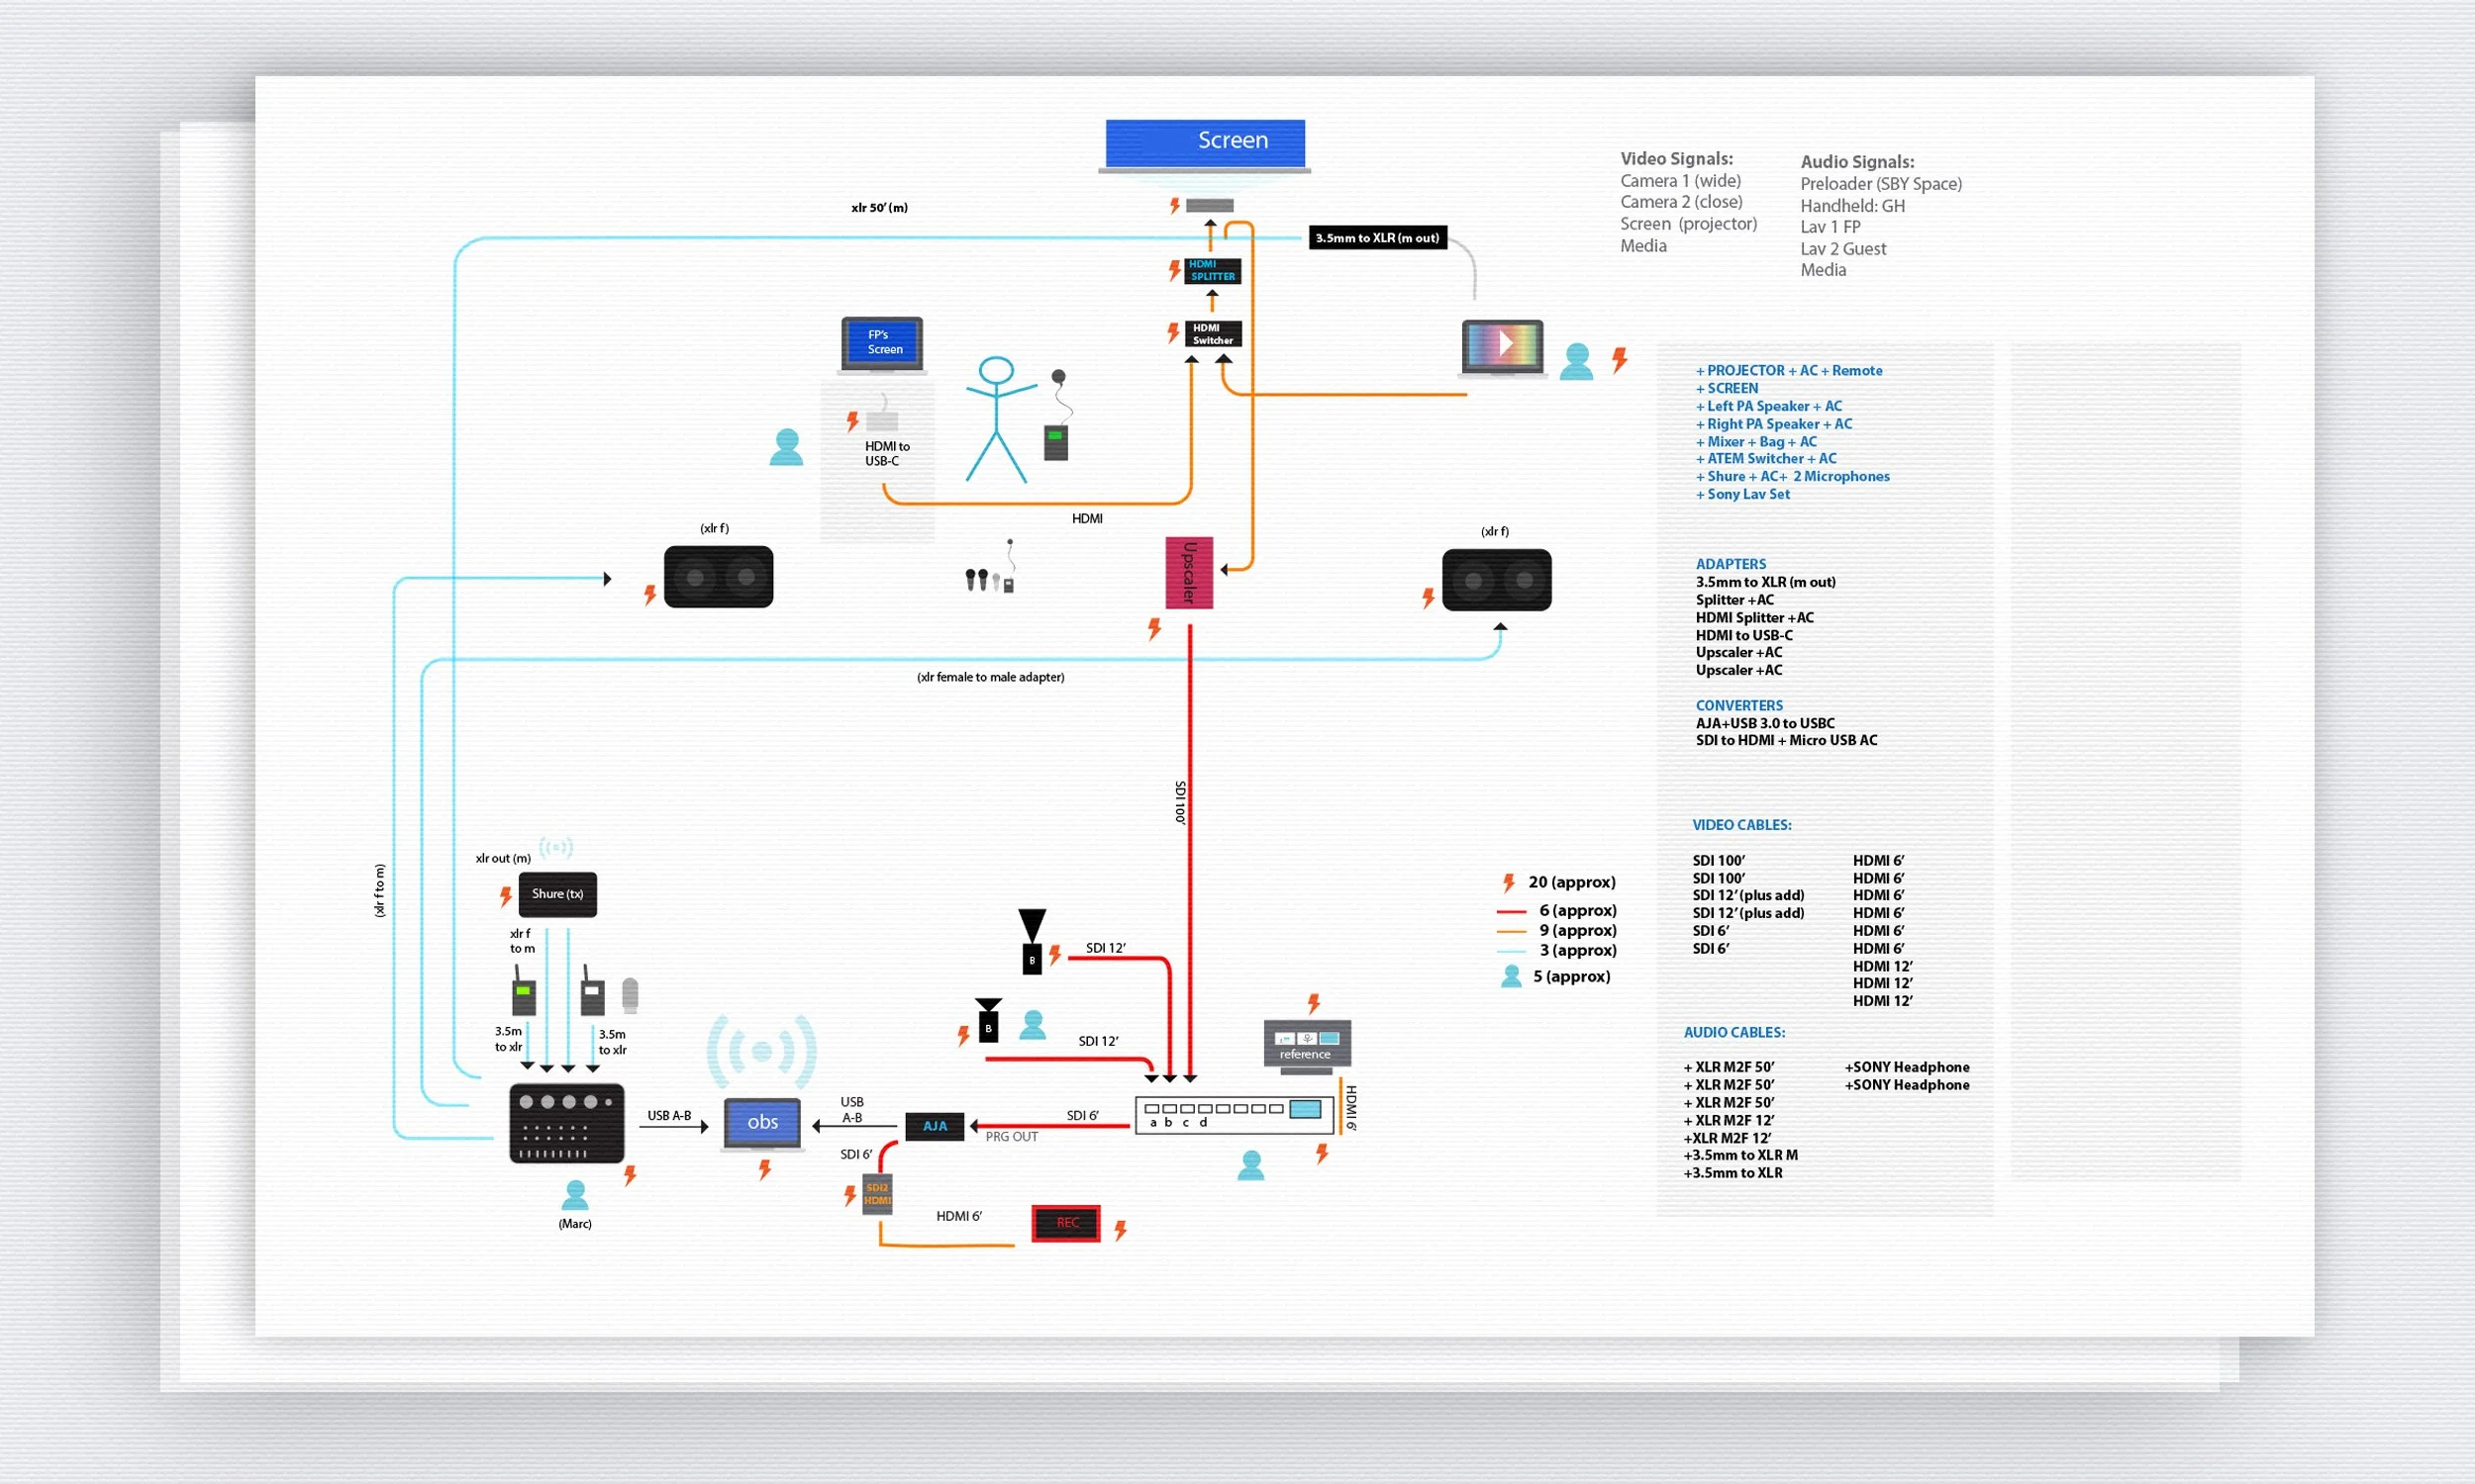
Task: Click the red REC recorder box
Action: (1066, 1223)
